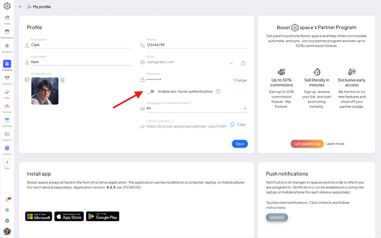The height and width of the screenshot is (238, 381).
Task: Click the notifications bell icon
Action: [7, 200]
